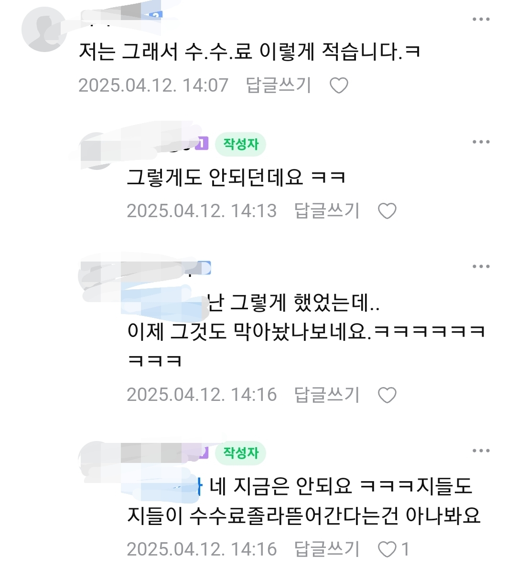Tap the purple level badge beside the first 작성자
The width and height of the screenshot is (516, 588).
[x=202, y=143]
